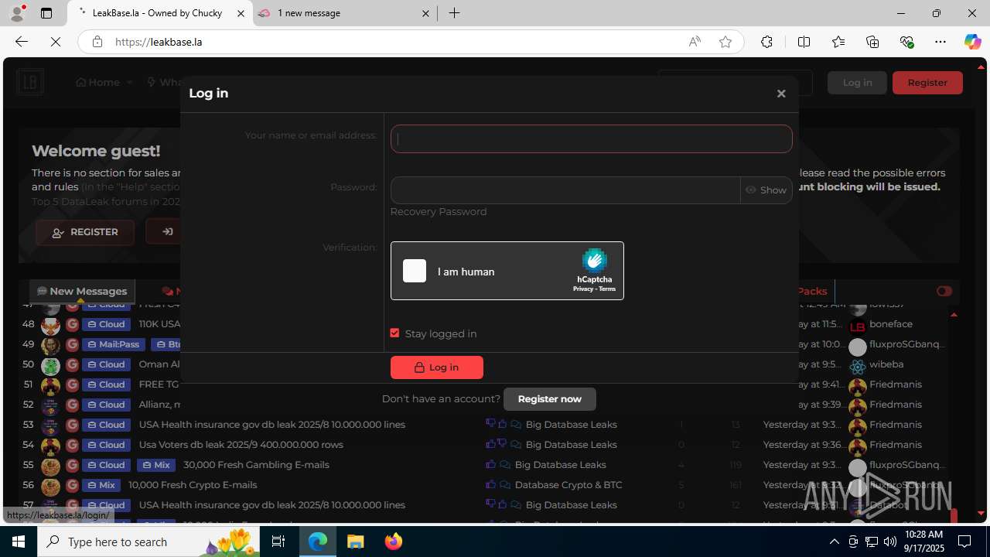Check the hCaptcha 'I am human' box
Screen dimensions: 990x557
point(415,271)
